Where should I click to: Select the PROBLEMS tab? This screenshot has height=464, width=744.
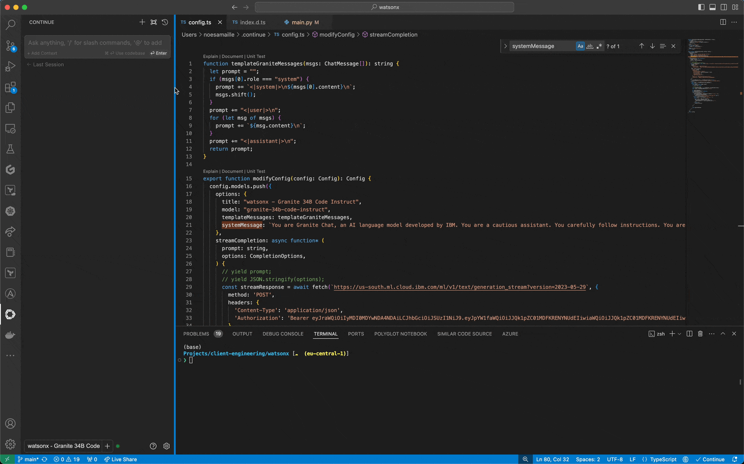pos(196,333)
